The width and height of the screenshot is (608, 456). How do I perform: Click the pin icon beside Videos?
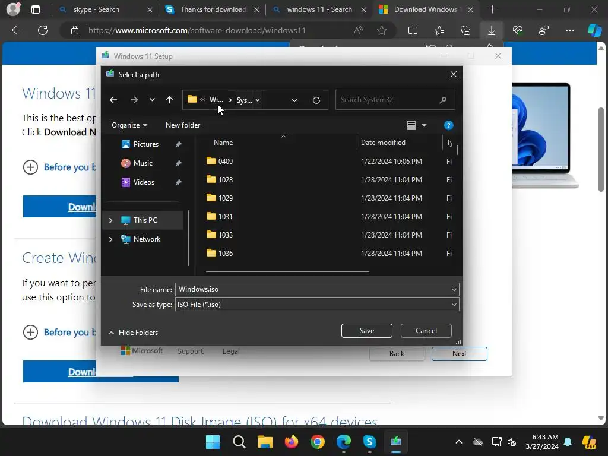click(178, 182)
